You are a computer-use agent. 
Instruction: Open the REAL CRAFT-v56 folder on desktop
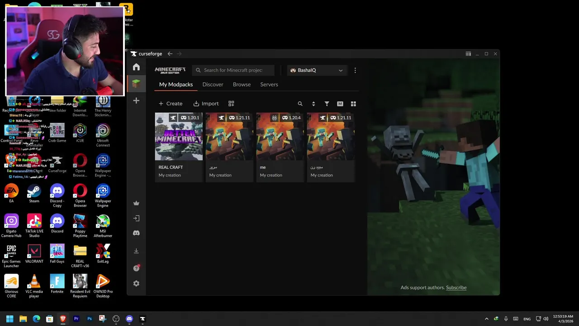point(80,256)
